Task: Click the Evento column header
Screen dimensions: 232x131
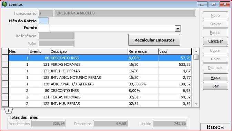Action: click(40, 51)
